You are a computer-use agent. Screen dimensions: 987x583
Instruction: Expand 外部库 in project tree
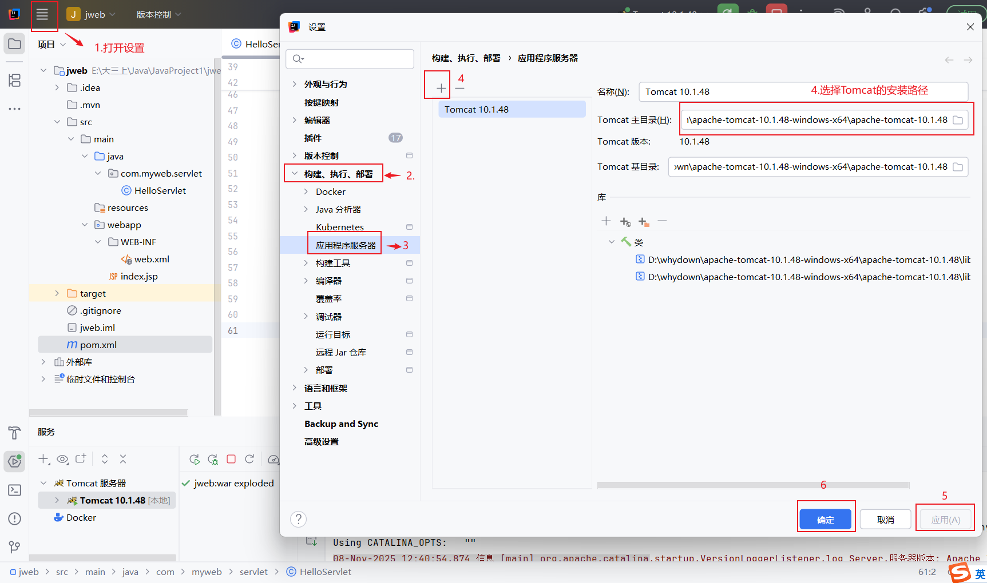(x=43, y=362)
